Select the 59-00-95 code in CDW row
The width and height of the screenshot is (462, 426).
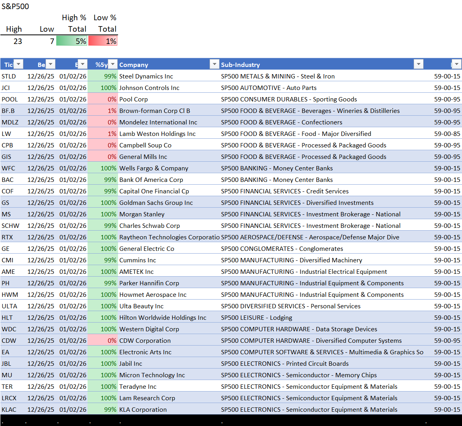447,340
